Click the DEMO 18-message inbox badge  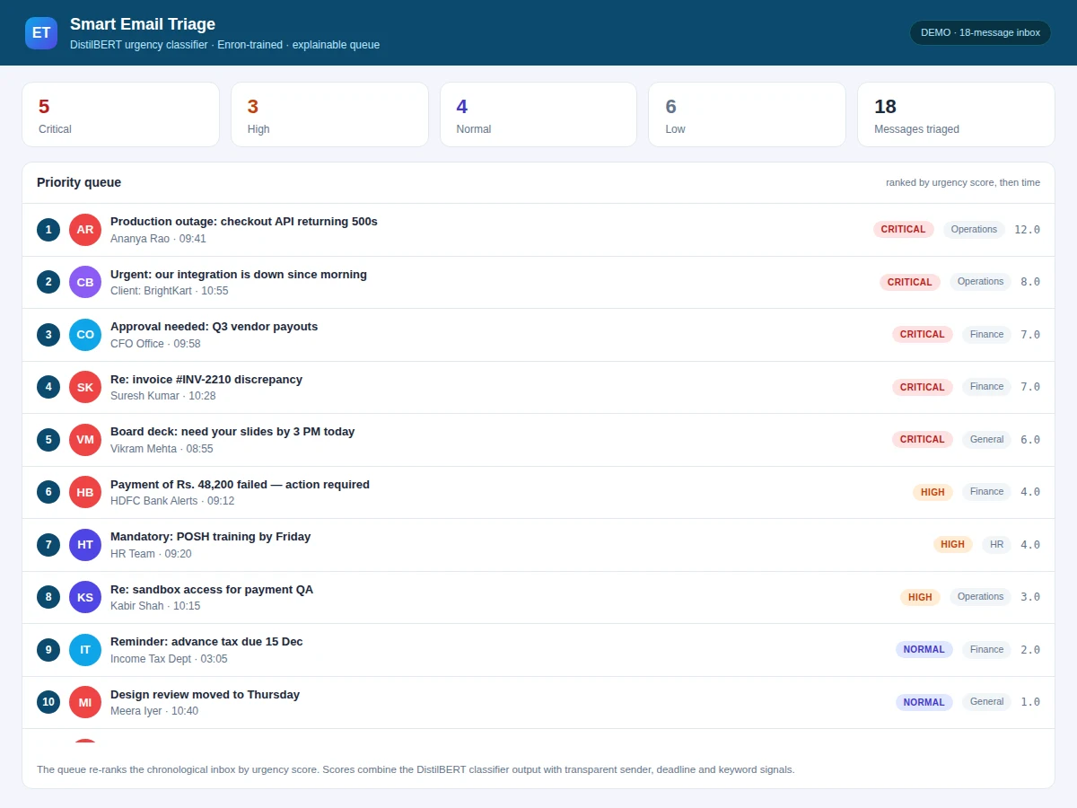(x=980, y=32)
